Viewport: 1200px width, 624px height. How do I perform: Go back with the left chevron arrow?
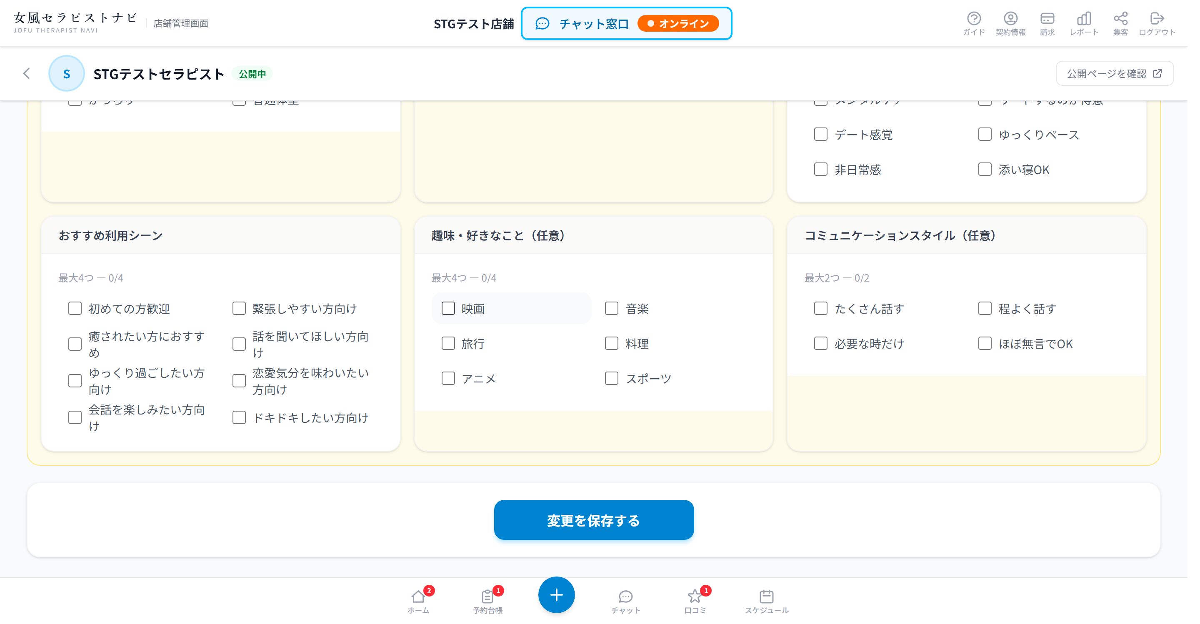(x=27, y=74)
